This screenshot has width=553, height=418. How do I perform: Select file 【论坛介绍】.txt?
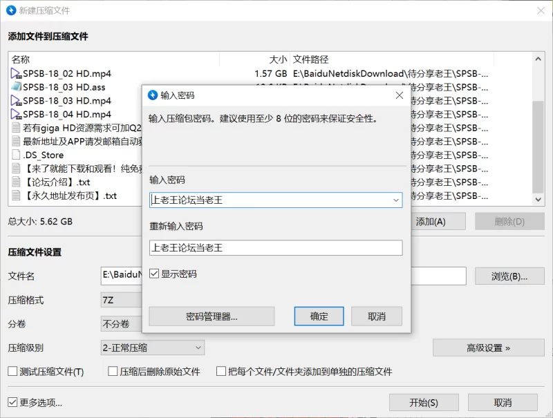(57, 182)
